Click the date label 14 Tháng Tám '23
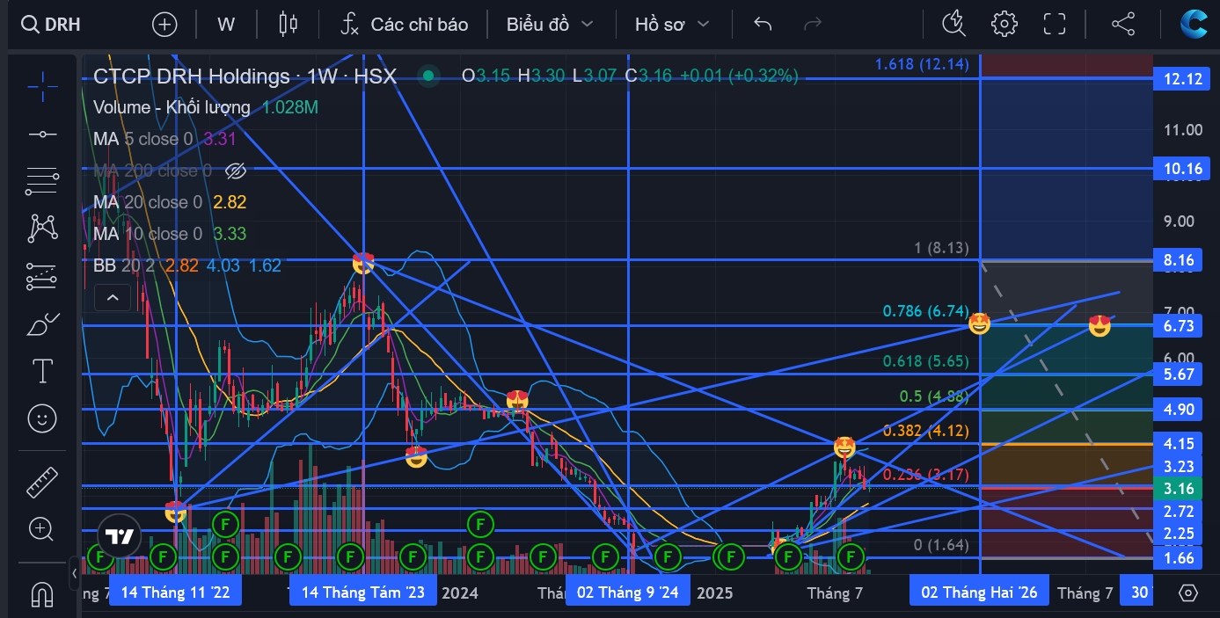The height and width of the screenshot is (618, 1220). 363,593
